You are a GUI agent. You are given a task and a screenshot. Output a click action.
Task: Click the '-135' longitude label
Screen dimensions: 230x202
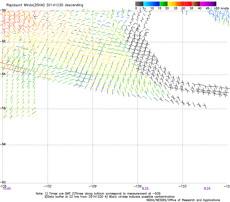(x=3, y=186)
